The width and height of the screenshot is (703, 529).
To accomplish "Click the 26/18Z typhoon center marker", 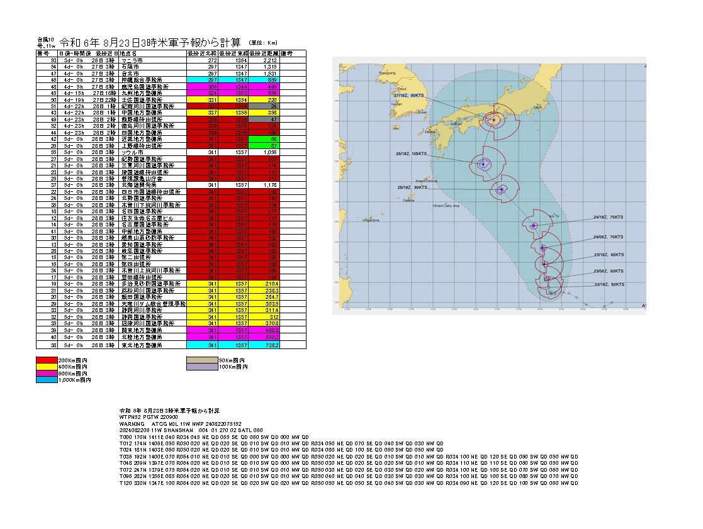I will tap(482, 164).
